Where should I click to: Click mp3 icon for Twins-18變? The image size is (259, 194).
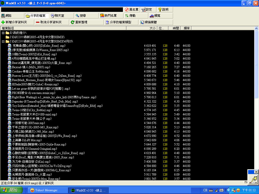coord(10,110)
